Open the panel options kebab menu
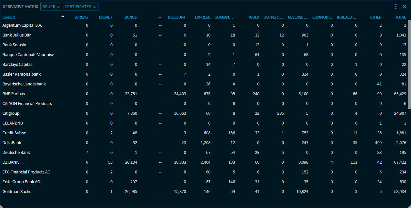The height and width of the screenshot is (208, 411). tap(396, 7)
